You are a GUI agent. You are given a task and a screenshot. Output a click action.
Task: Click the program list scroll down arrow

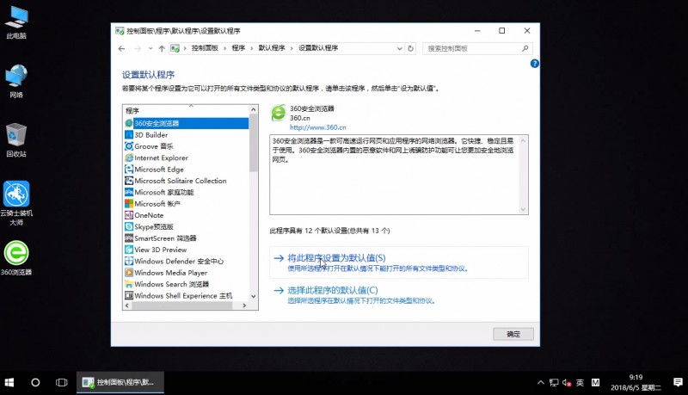(x=253, y=296)
